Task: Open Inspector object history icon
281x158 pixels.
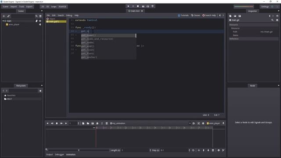Action: [x=277, y=16]
